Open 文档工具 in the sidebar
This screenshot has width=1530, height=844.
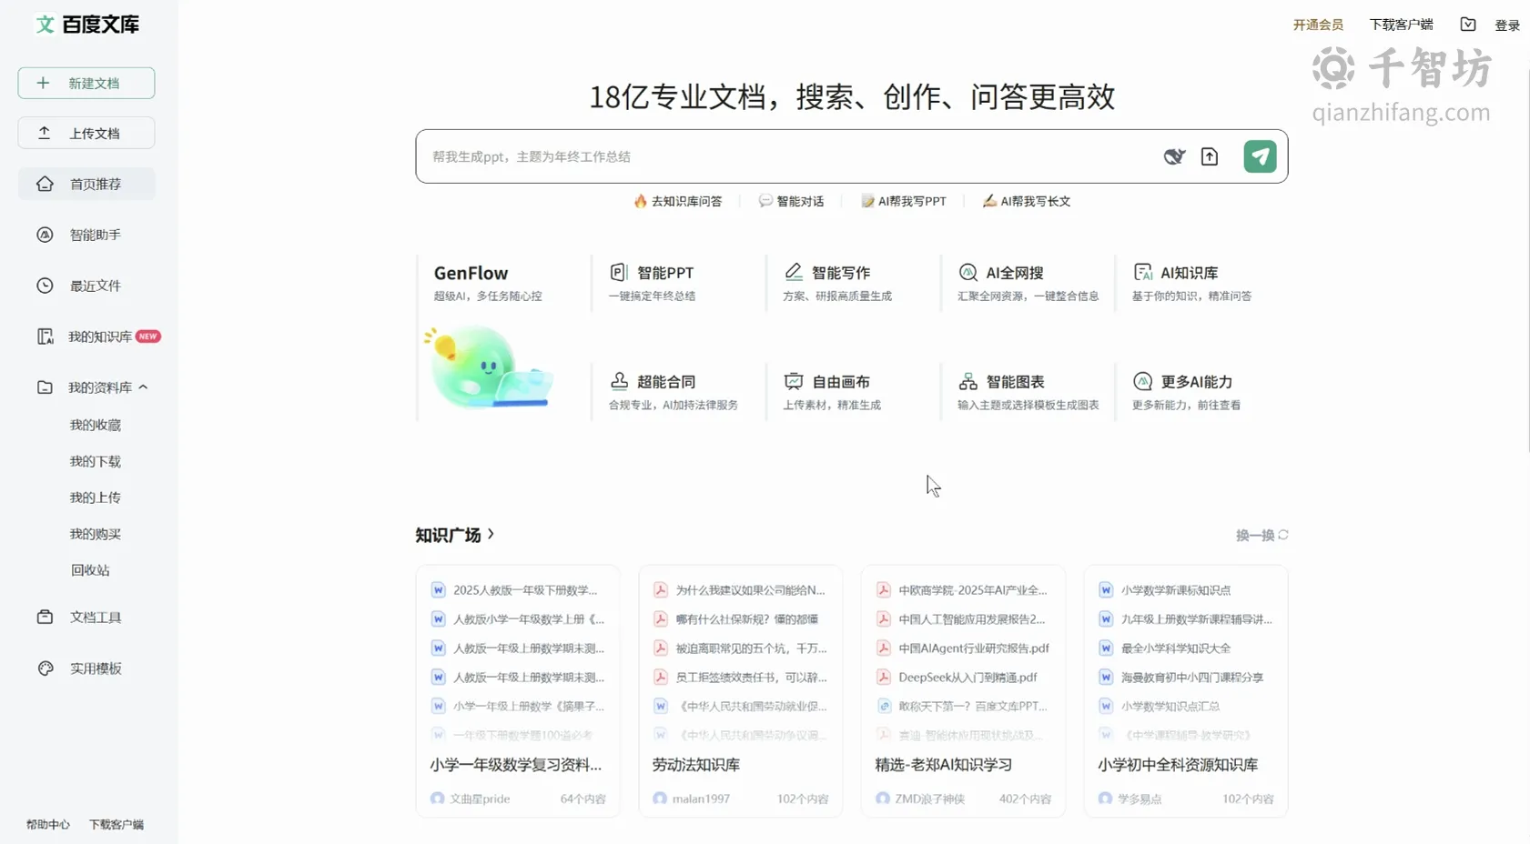pos(86,617)
